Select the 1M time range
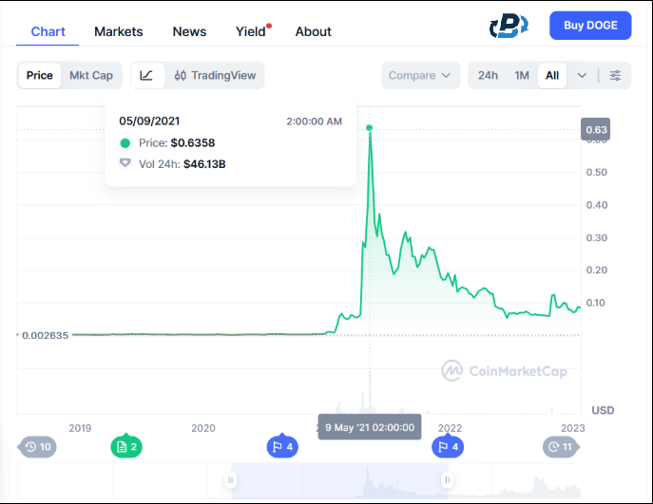Image resolution: width=653 pixels, height=504 pixels. [522, 75]
